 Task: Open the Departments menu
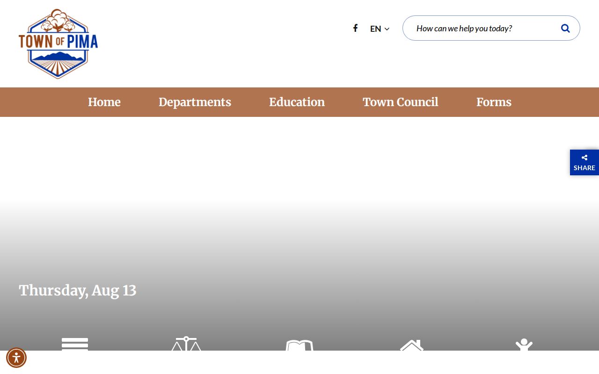(x=195, y=102)
